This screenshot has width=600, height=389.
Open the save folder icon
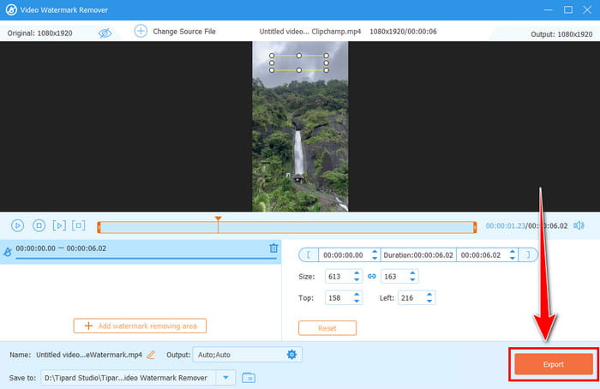(249, 377)
